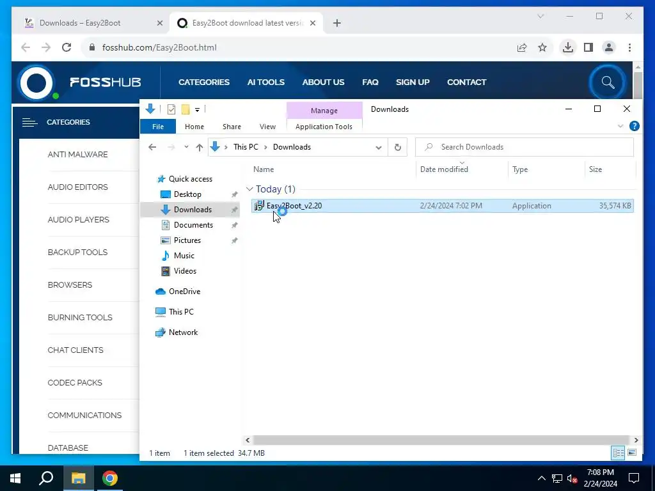Select the Application Tools ribbon tab
The width and height of the screenshot is (655, 491).
324,127
